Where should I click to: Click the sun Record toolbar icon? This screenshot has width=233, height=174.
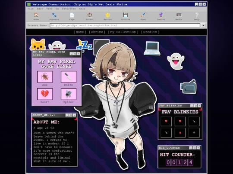[x=107, y=15]
